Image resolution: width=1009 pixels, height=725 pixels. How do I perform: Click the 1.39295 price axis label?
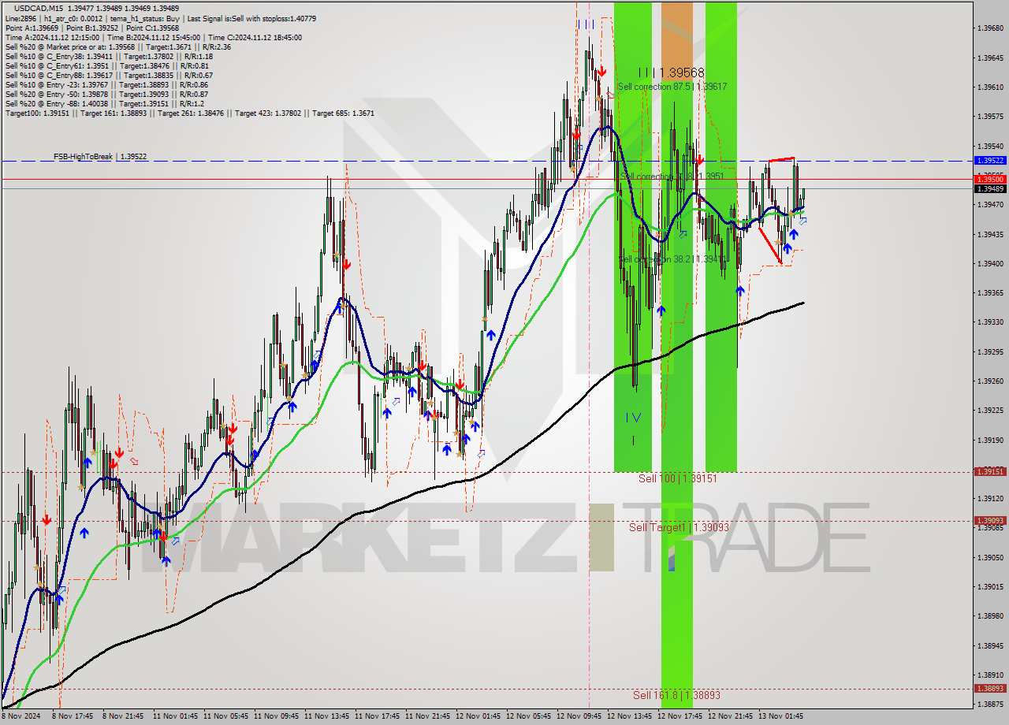coord(990,351)
